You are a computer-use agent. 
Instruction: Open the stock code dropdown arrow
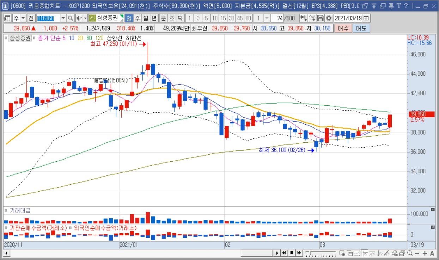coord(63,18)
